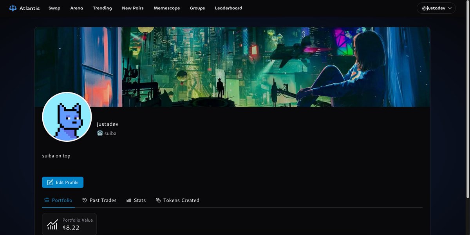Click the Portfolio Value label
The image size is (470, 235).
click(x=78, y=220)
